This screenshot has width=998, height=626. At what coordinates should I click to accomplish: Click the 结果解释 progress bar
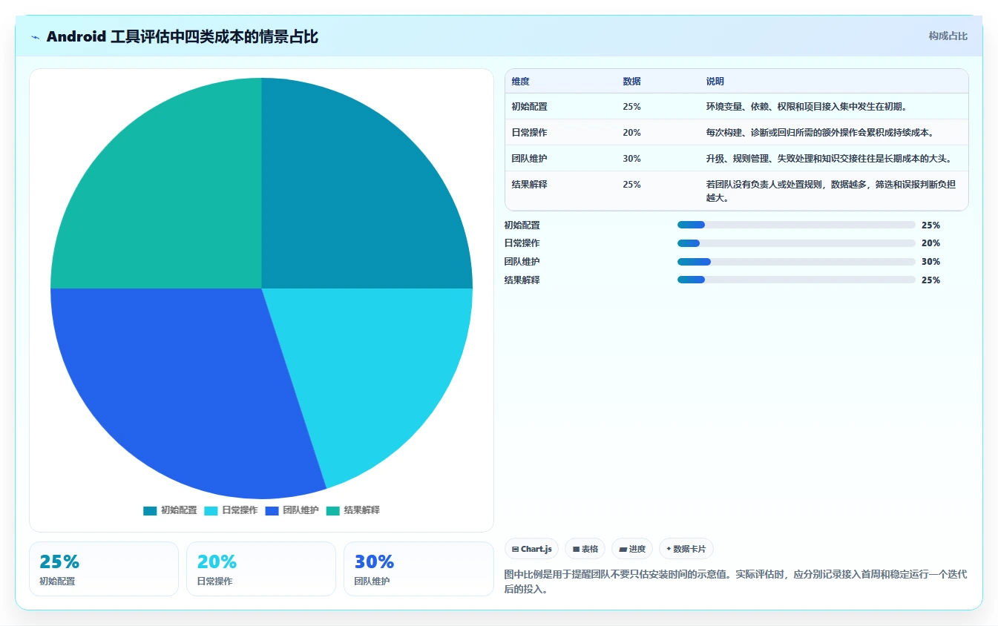796,280
